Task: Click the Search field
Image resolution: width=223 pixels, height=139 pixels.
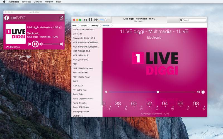Action: click(193, 20)
